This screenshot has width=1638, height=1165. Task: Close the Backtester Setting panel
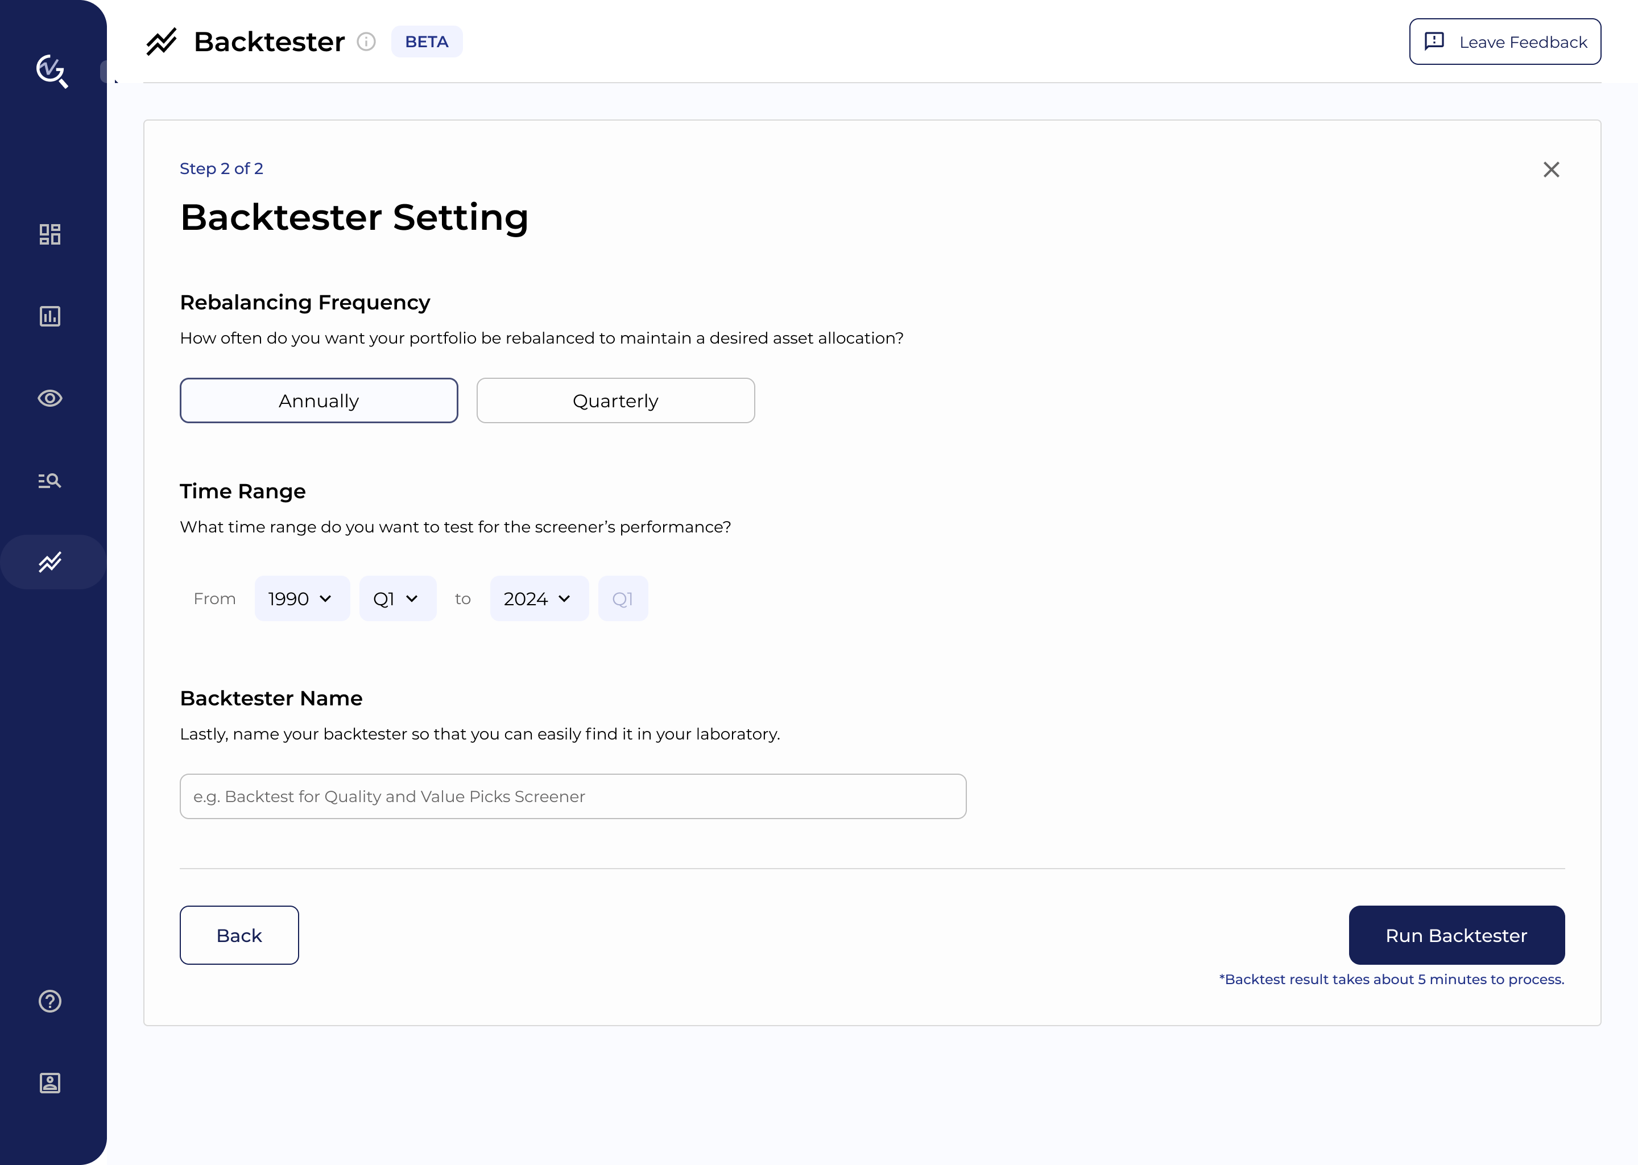pos(1551,170)
